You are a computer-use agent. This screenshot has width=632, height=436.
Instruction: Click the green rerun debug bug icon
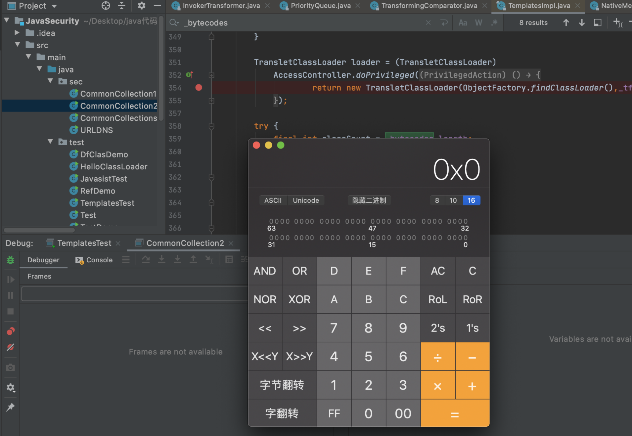pyautogui.click(x=11, y=260)
